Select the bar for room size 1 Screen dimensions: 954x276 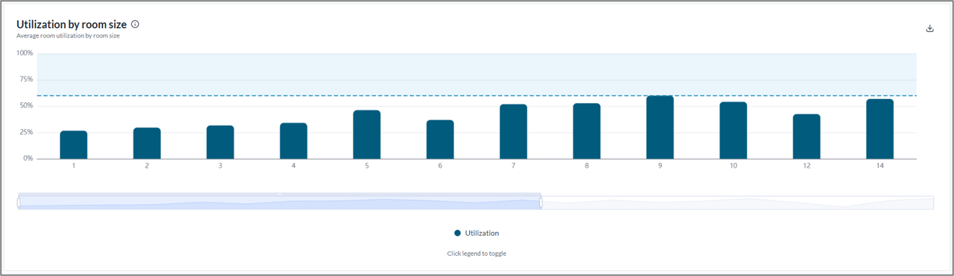[74, 145]
